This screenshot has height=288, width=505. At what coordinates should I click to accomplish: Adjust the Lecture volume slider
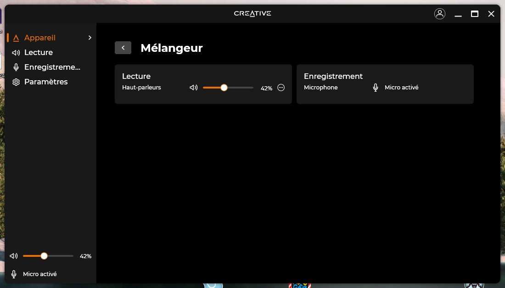point(224,87)
